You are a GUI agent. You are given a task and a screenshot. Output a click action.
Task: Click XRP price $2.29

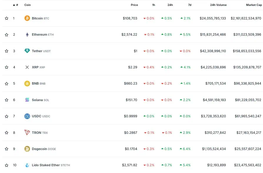point(133,67)
